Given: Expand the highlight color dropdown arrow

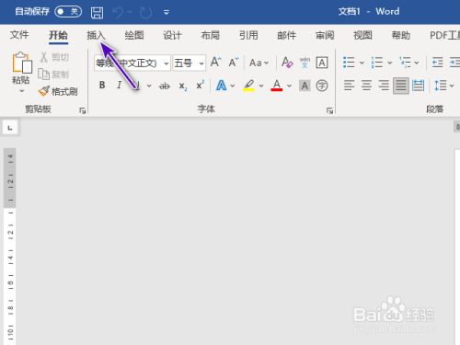Looking at the screenshot, I should coord(261,86).
